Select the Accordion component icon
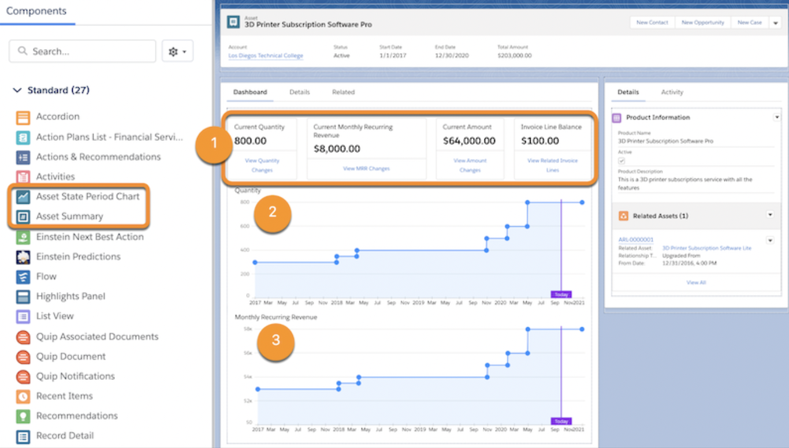 [x=23, y=118]
